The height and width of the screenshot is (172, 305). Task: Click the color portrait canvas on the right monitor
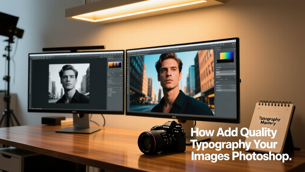click(x=172, y=84)
